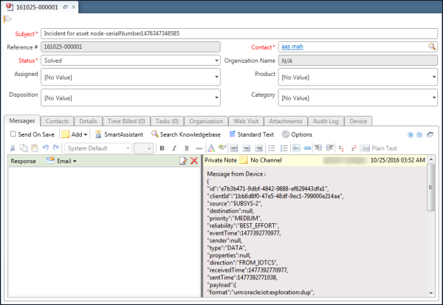Click the Contact search magnifier icon
The image size is (443, 305).
pos(432,47)
